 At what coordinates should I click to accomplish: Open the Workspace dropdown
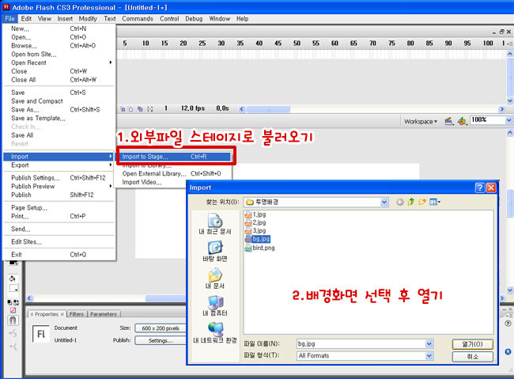(x=421, y=121)
